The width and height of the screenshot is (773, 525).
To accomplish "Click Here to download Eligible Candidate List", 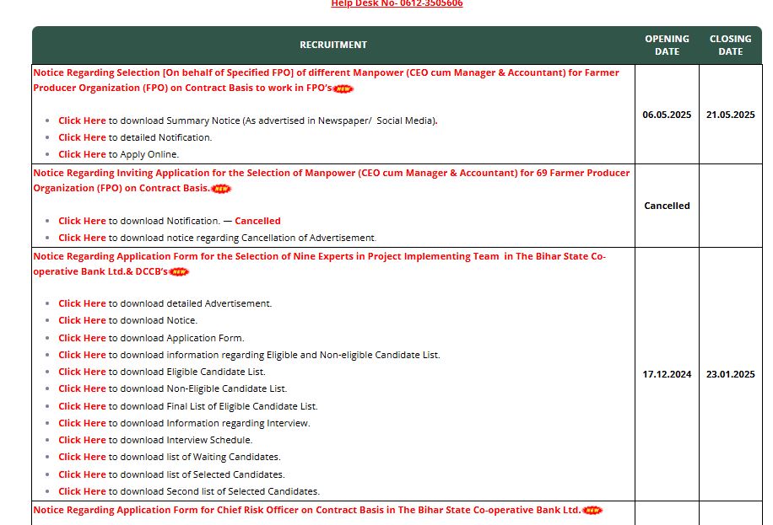I will tap(82, 372).
